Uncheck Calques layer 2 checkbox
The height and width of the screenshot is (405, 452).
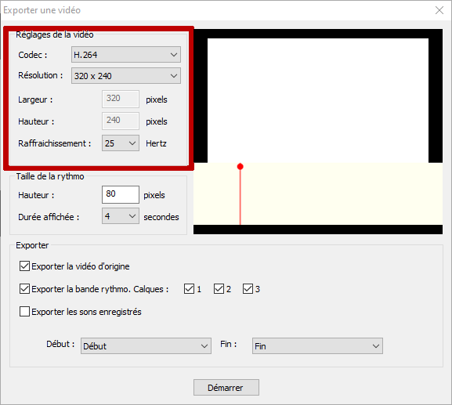219,288
